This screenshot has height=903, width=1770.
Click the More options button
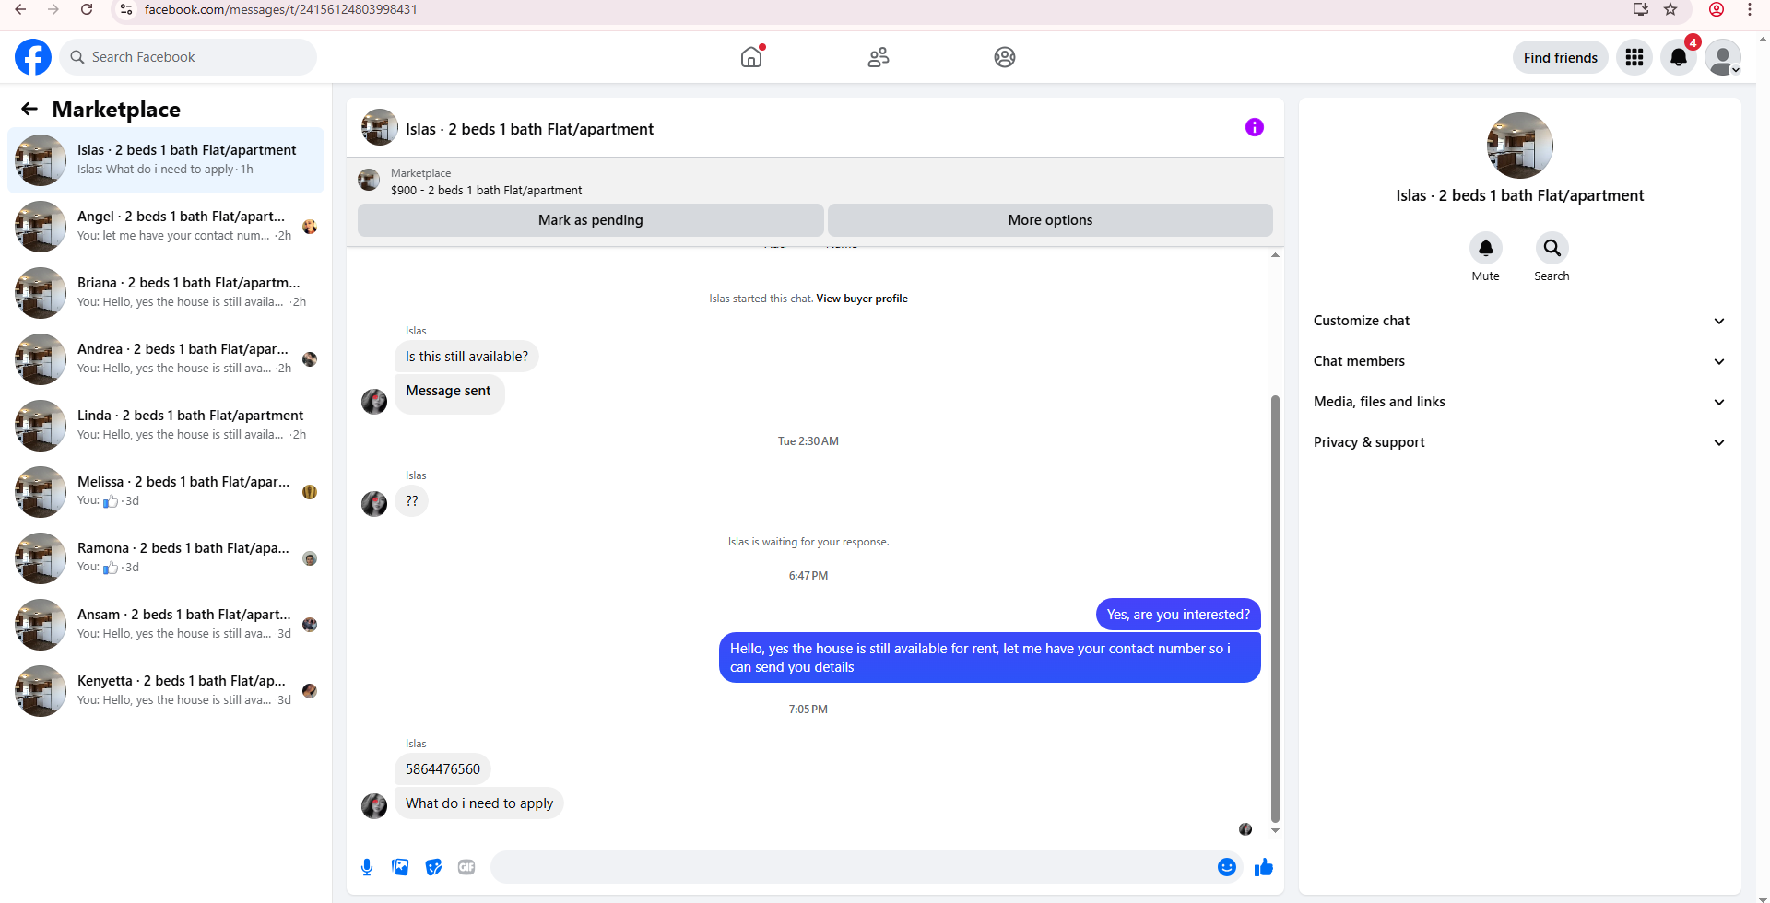1050,220
